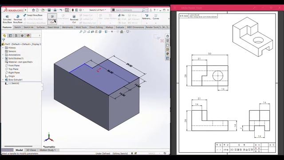
Task: Switch to the Model bottom tab
Action: point(19,150)
